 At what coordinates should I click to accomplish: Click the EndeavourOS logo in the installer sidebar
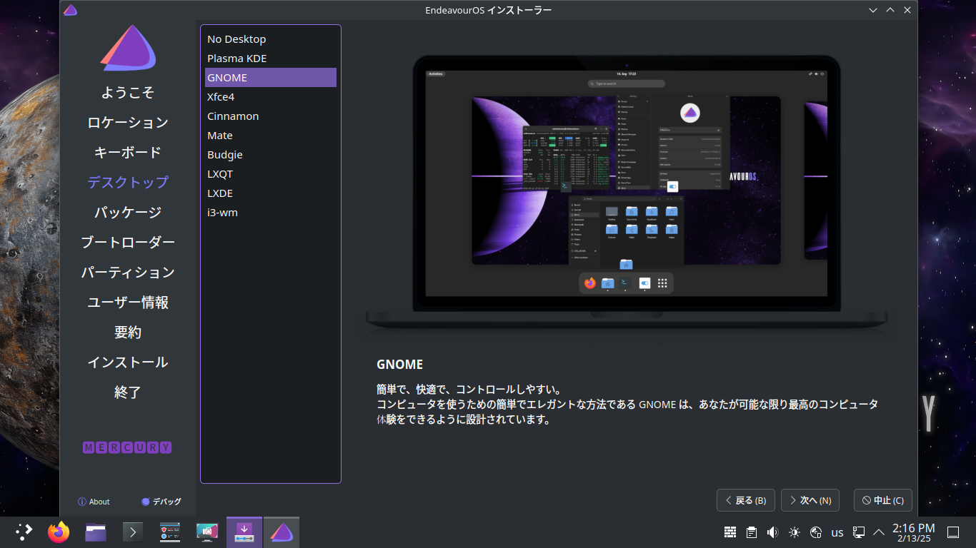128,48
